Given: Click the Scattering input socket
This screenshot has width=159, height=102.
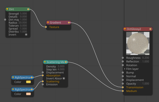Looking at the screenshot, I should 43,81.
